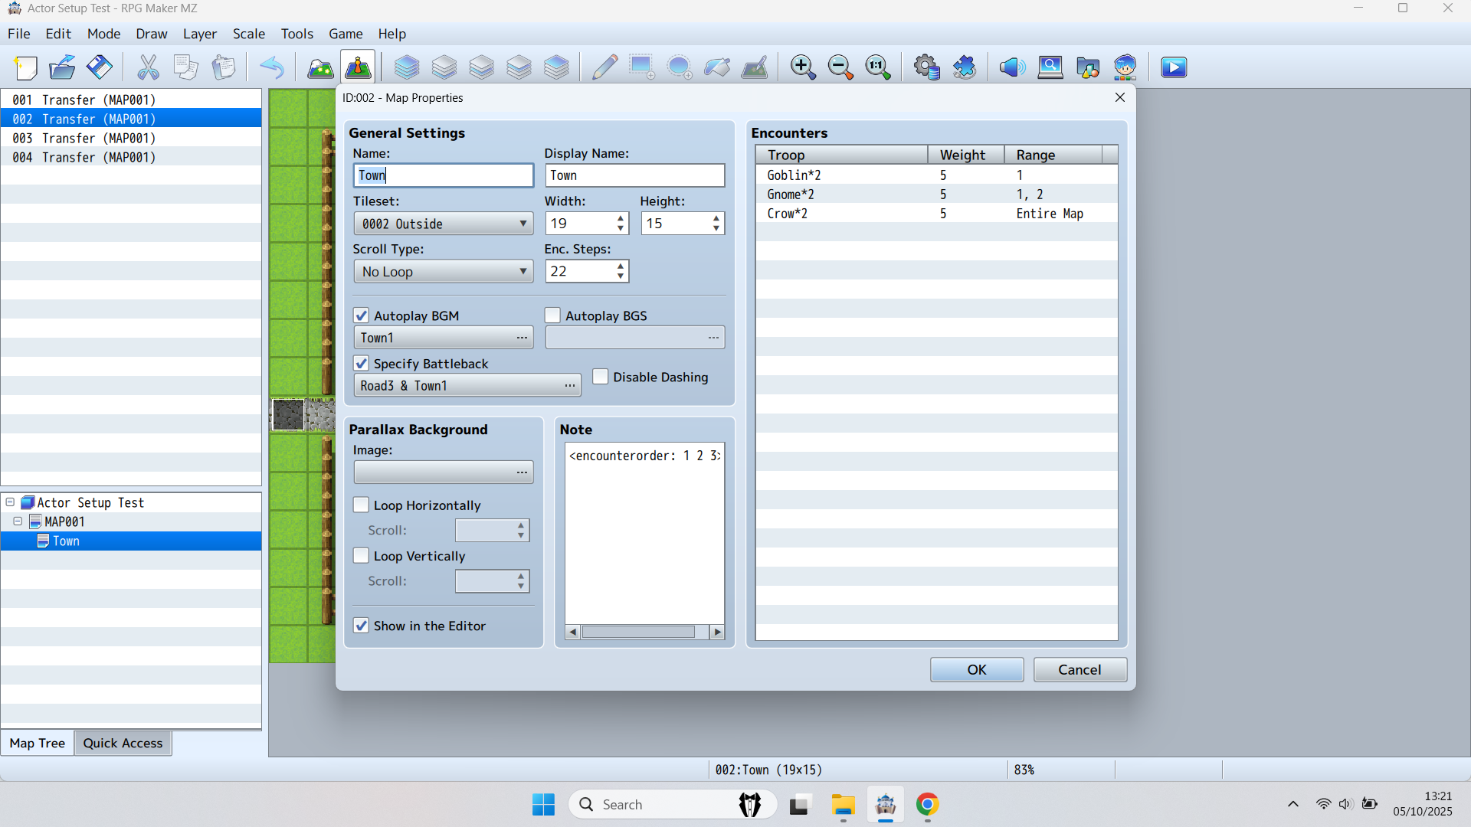Increase map Height with up arrow
Image resolution: width=1471 pixels, height=827 pixels.
coord(716,218)
